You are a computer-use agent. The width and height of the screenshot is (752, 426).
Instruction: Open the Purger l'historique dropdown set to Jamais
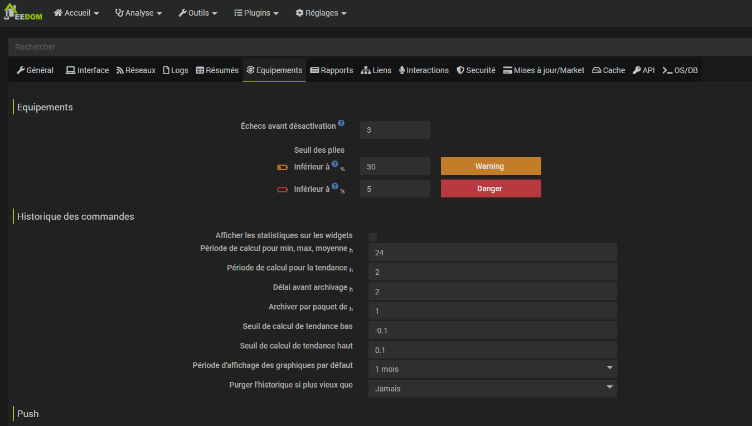[492, 388]
